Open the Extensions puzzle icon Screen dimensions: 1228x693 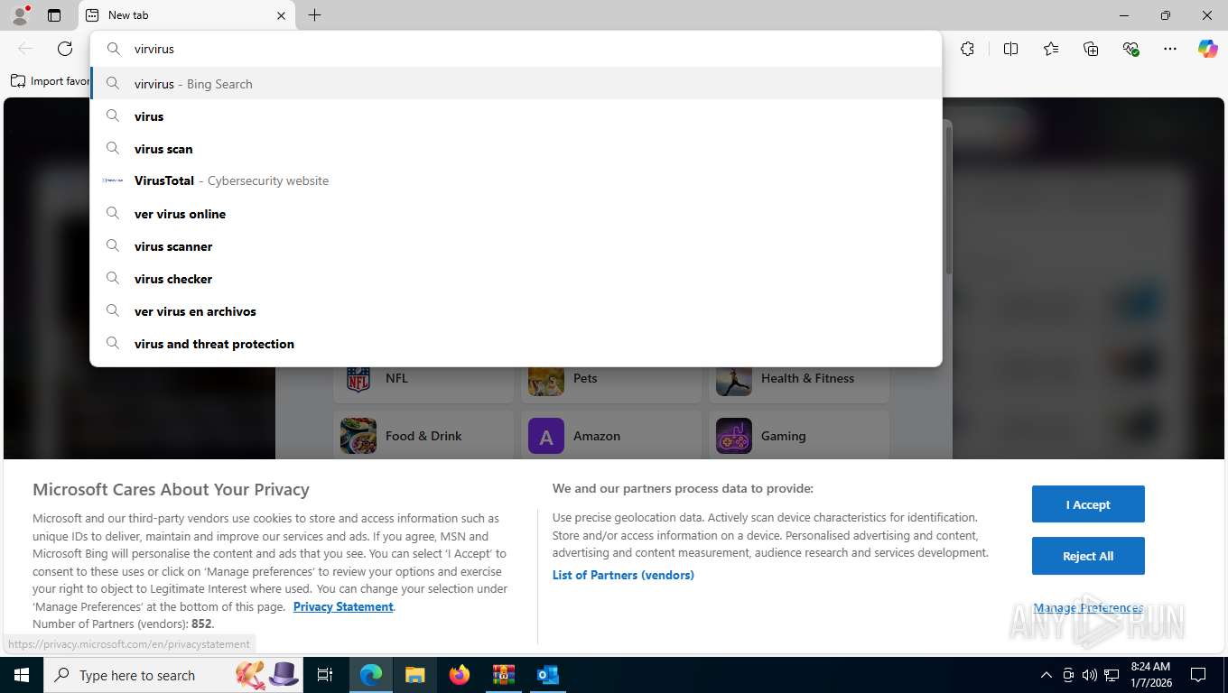click(x=967, y=49)
